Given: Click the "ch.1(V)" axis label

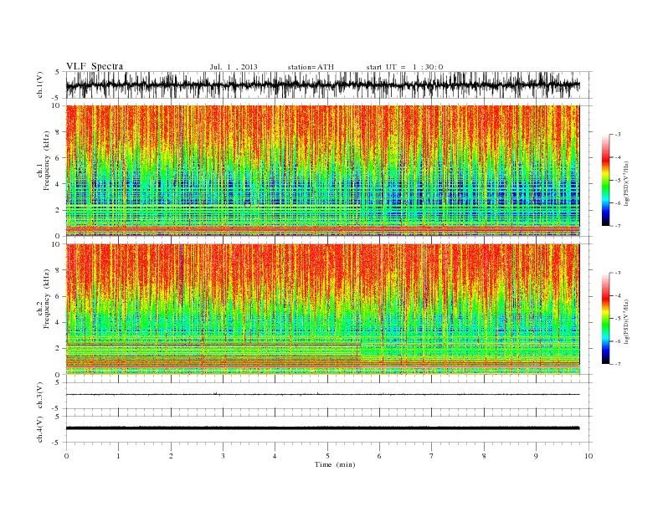Looking at the screenshot, I should coord(40,85).
